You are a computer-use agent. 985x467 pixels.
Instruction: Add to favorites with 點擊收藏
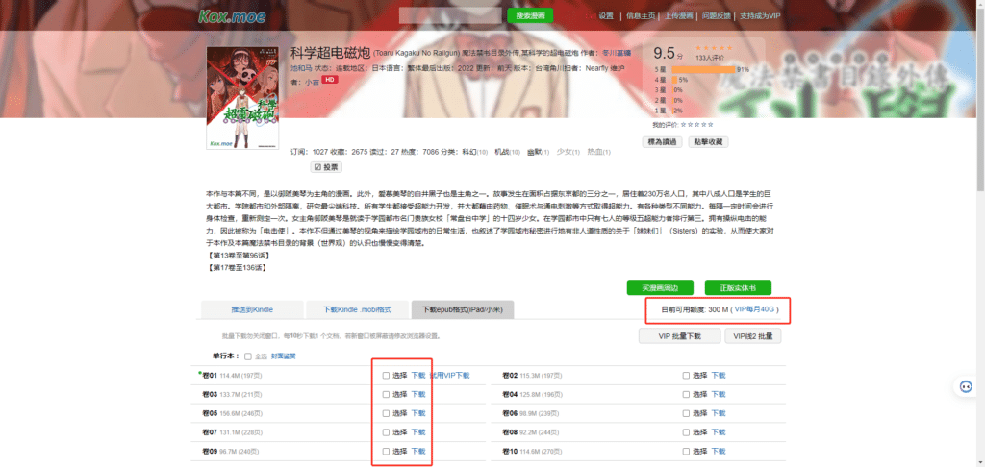coord(708,142)
